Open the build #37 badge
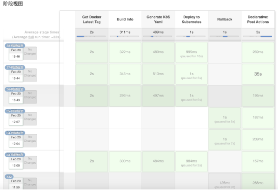 point(15,67)
